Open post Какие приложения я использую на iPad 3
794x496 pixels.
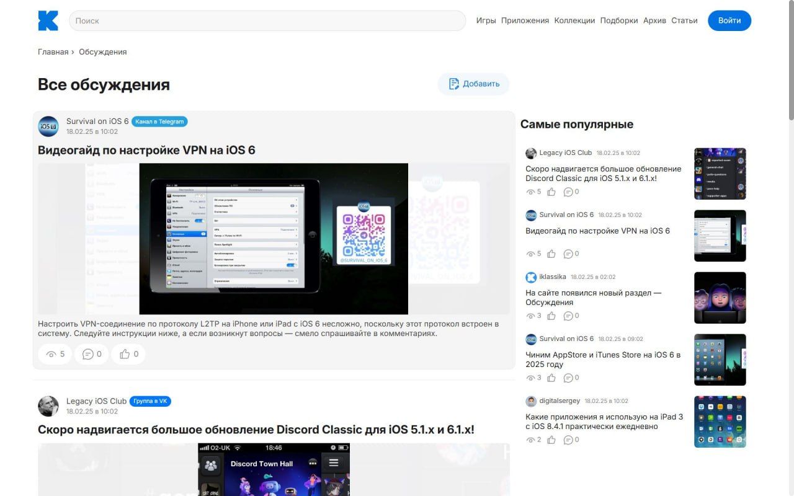[x=604, y=422]
